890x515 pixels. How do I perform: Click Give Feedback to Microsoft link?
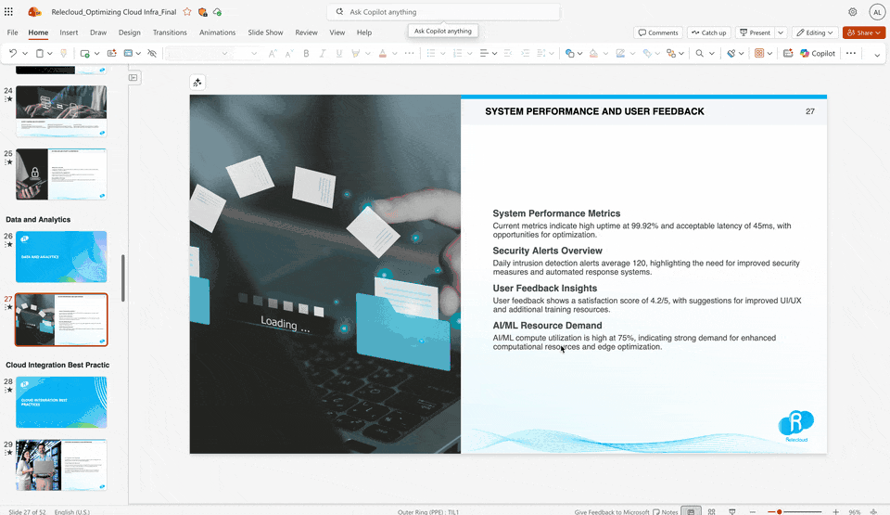click(x=611, y=511)
